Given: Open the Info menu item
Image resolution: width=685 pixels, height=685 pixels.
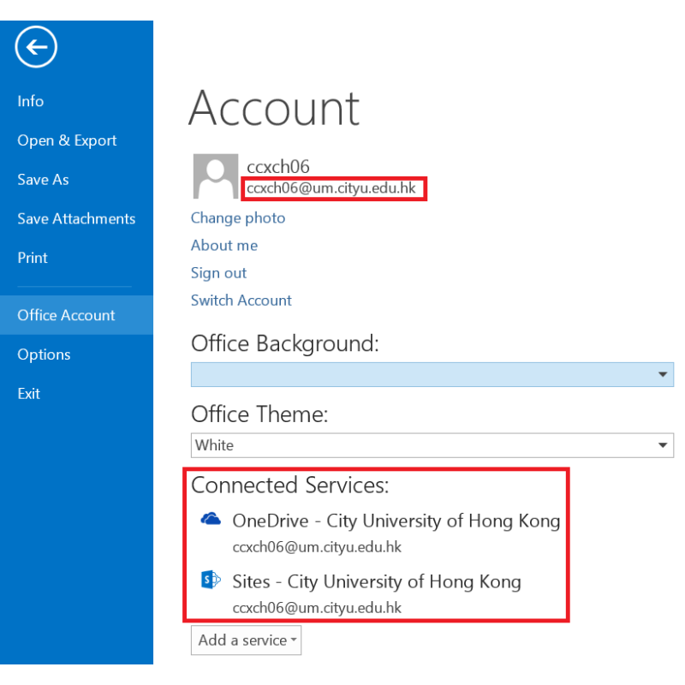Looking at the screenshot, I should (31, 101).
